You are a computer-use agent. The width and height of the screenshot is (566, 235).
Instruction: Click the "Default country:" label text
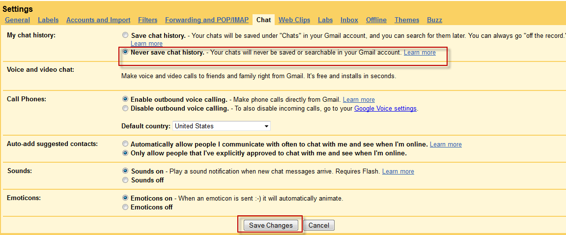(x=146, y=126)
